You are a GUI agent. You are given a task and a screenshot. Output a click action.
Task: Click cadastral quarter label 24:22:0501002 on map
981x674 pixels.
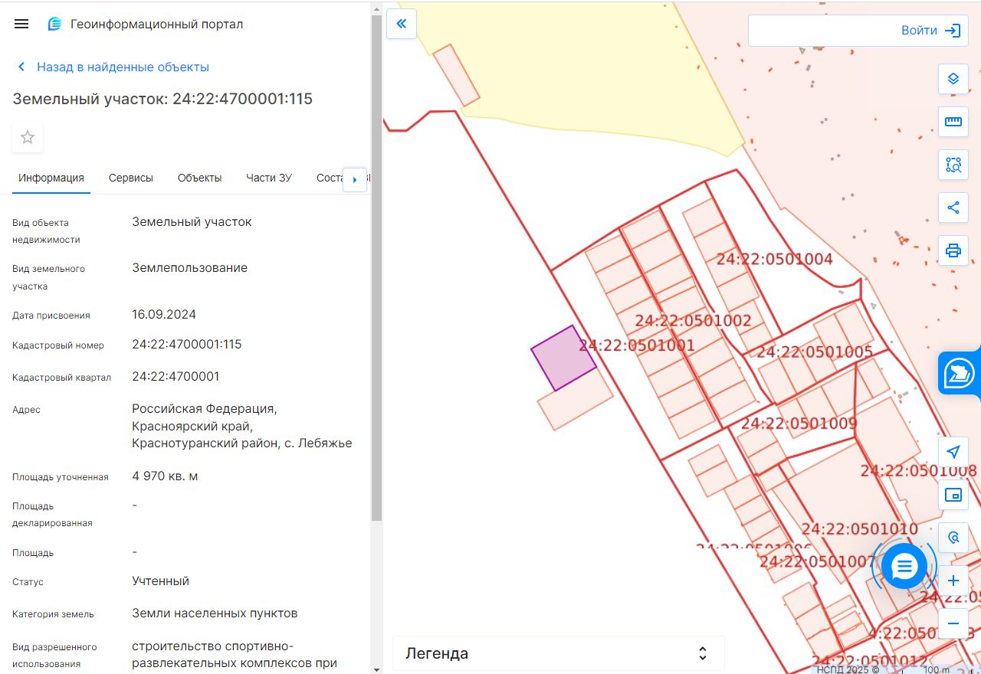tap(693, 321)
